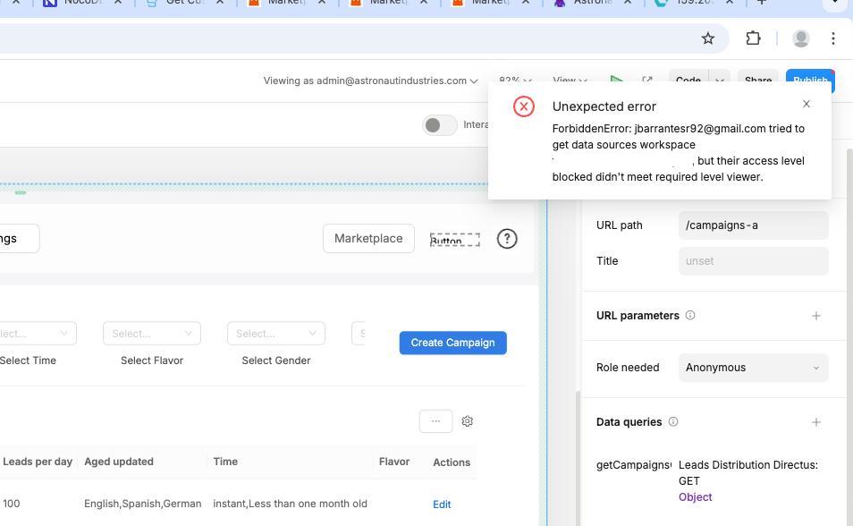Click the Data queries info icon
This screenshot has width=853, height=526.
pyautogui.click(x=673, y=422)
